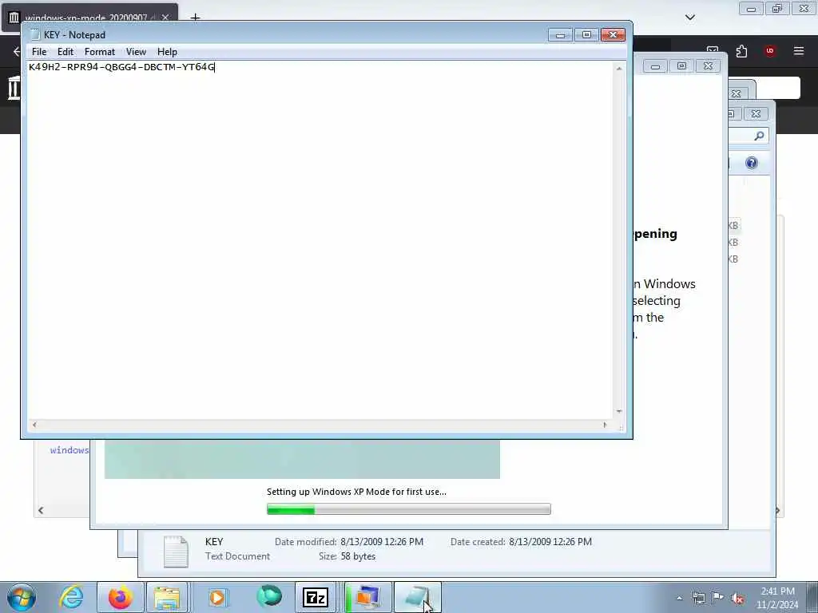
Task: Minimize the KEY - Notepad window
Action: (x=560, y=35)
